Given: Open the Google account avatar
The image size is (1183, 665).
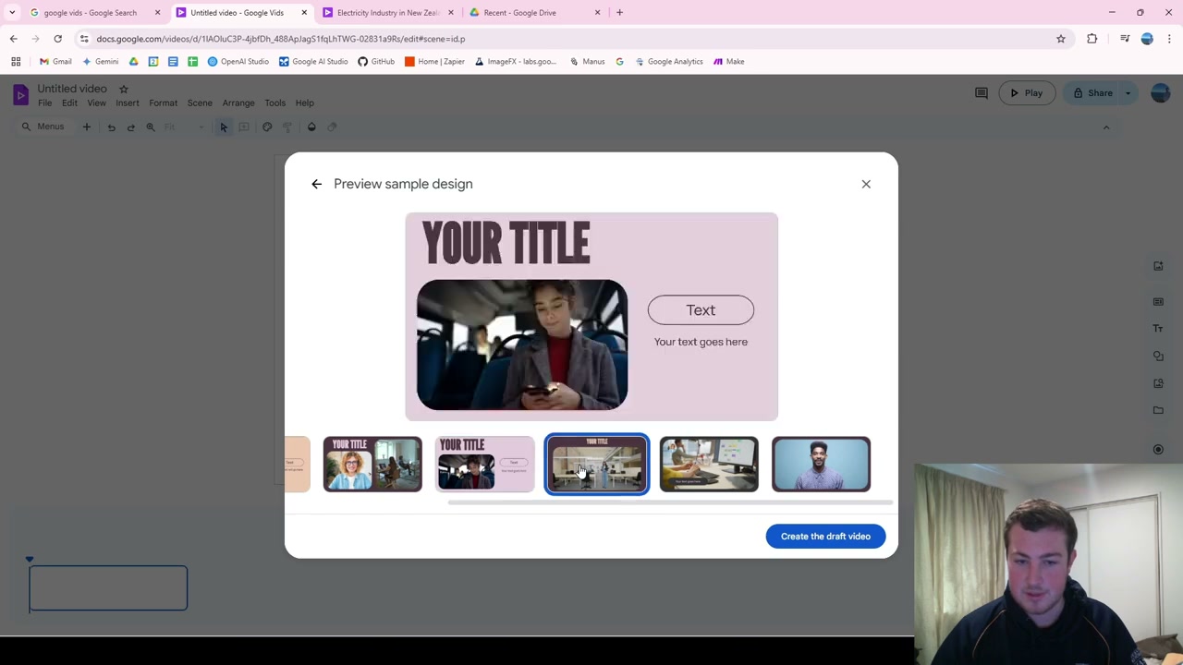Looking at the screenshot, I should point(1160,92).
